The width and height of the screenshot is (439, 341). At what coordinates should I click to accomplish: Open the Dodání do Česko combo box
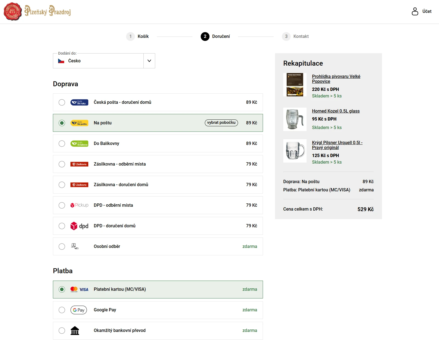(x=98, y=61)
